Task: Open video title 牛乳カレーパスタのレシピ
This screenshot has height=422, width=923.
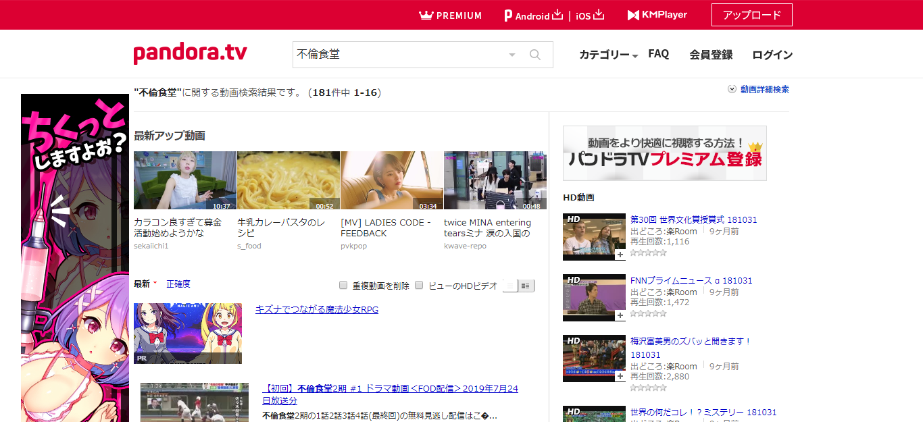Action: pos(282,228)
